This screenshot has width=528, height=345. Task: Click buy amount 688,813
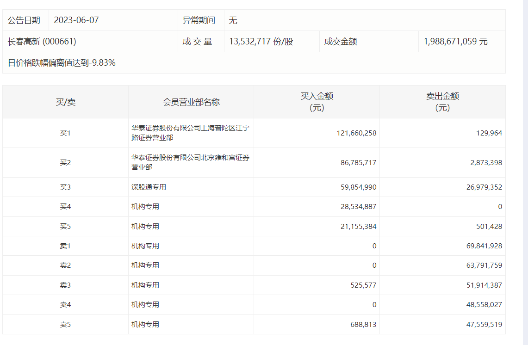point(363,325)
